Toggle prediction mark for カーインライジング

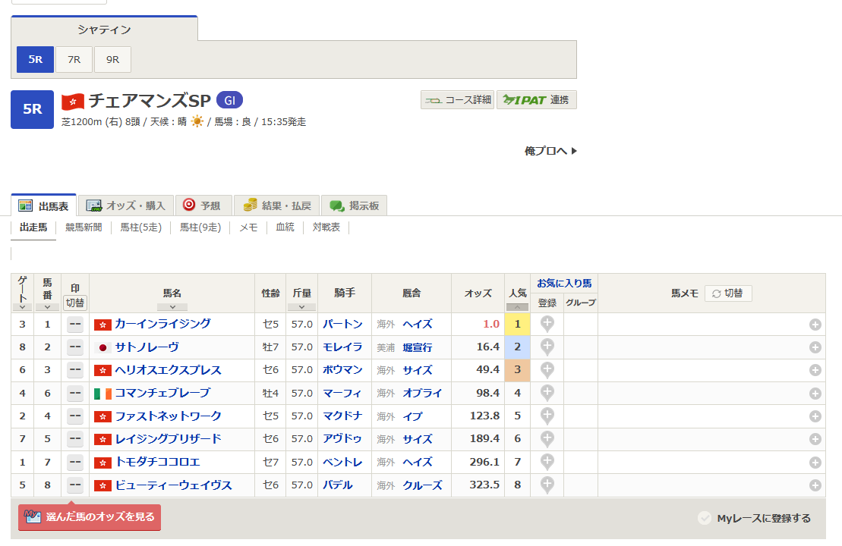tap(75, 324)
